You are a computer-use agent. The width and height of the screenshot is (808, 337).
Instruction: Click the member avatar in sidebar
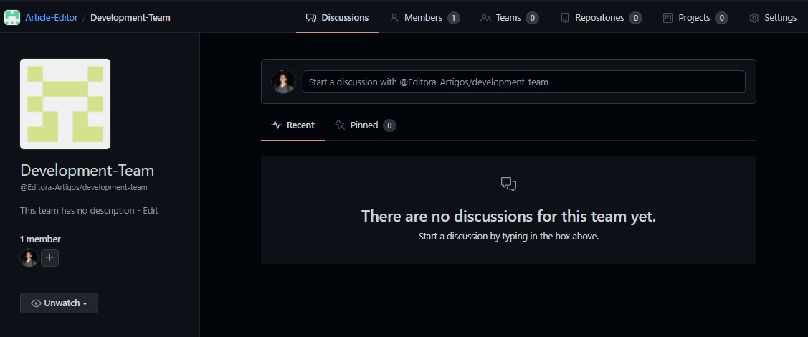[29, 257]
